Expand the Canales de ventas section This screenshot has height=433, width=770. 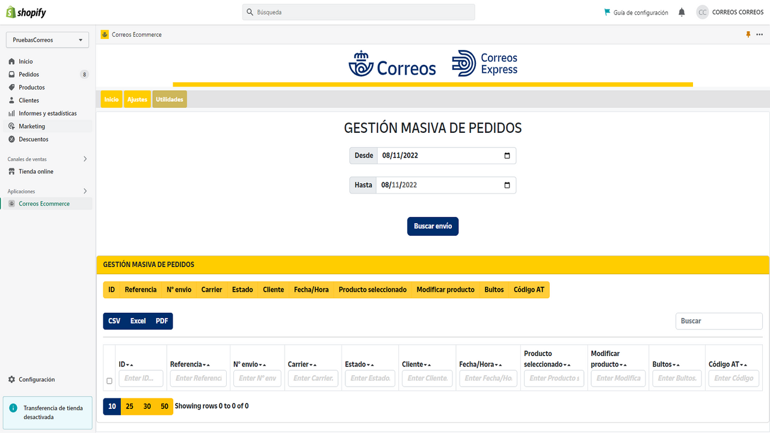coord(85,159)
